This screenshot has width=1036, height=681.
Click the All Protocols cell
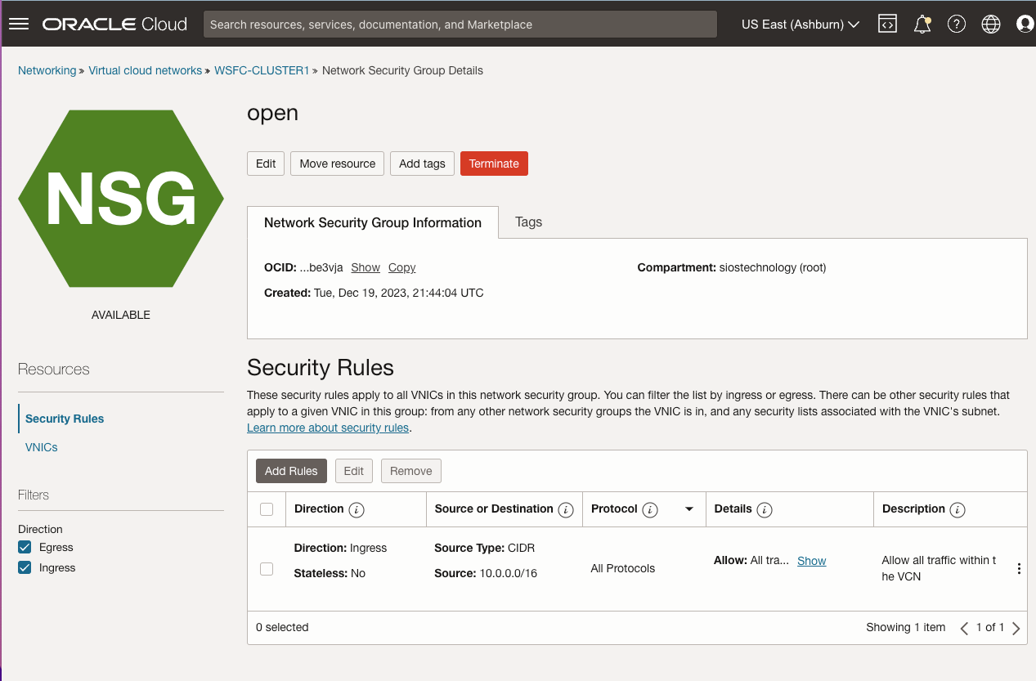(x=623, y=568)
